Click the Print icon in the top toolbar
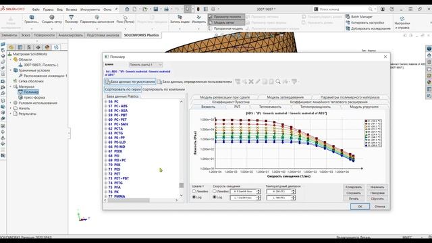The image size is (432, 243). click(x=167, y=9)
